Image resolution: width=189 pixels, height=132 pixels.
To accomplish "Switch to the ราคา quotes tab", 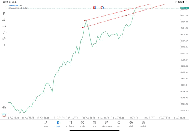I will [46, 124].
